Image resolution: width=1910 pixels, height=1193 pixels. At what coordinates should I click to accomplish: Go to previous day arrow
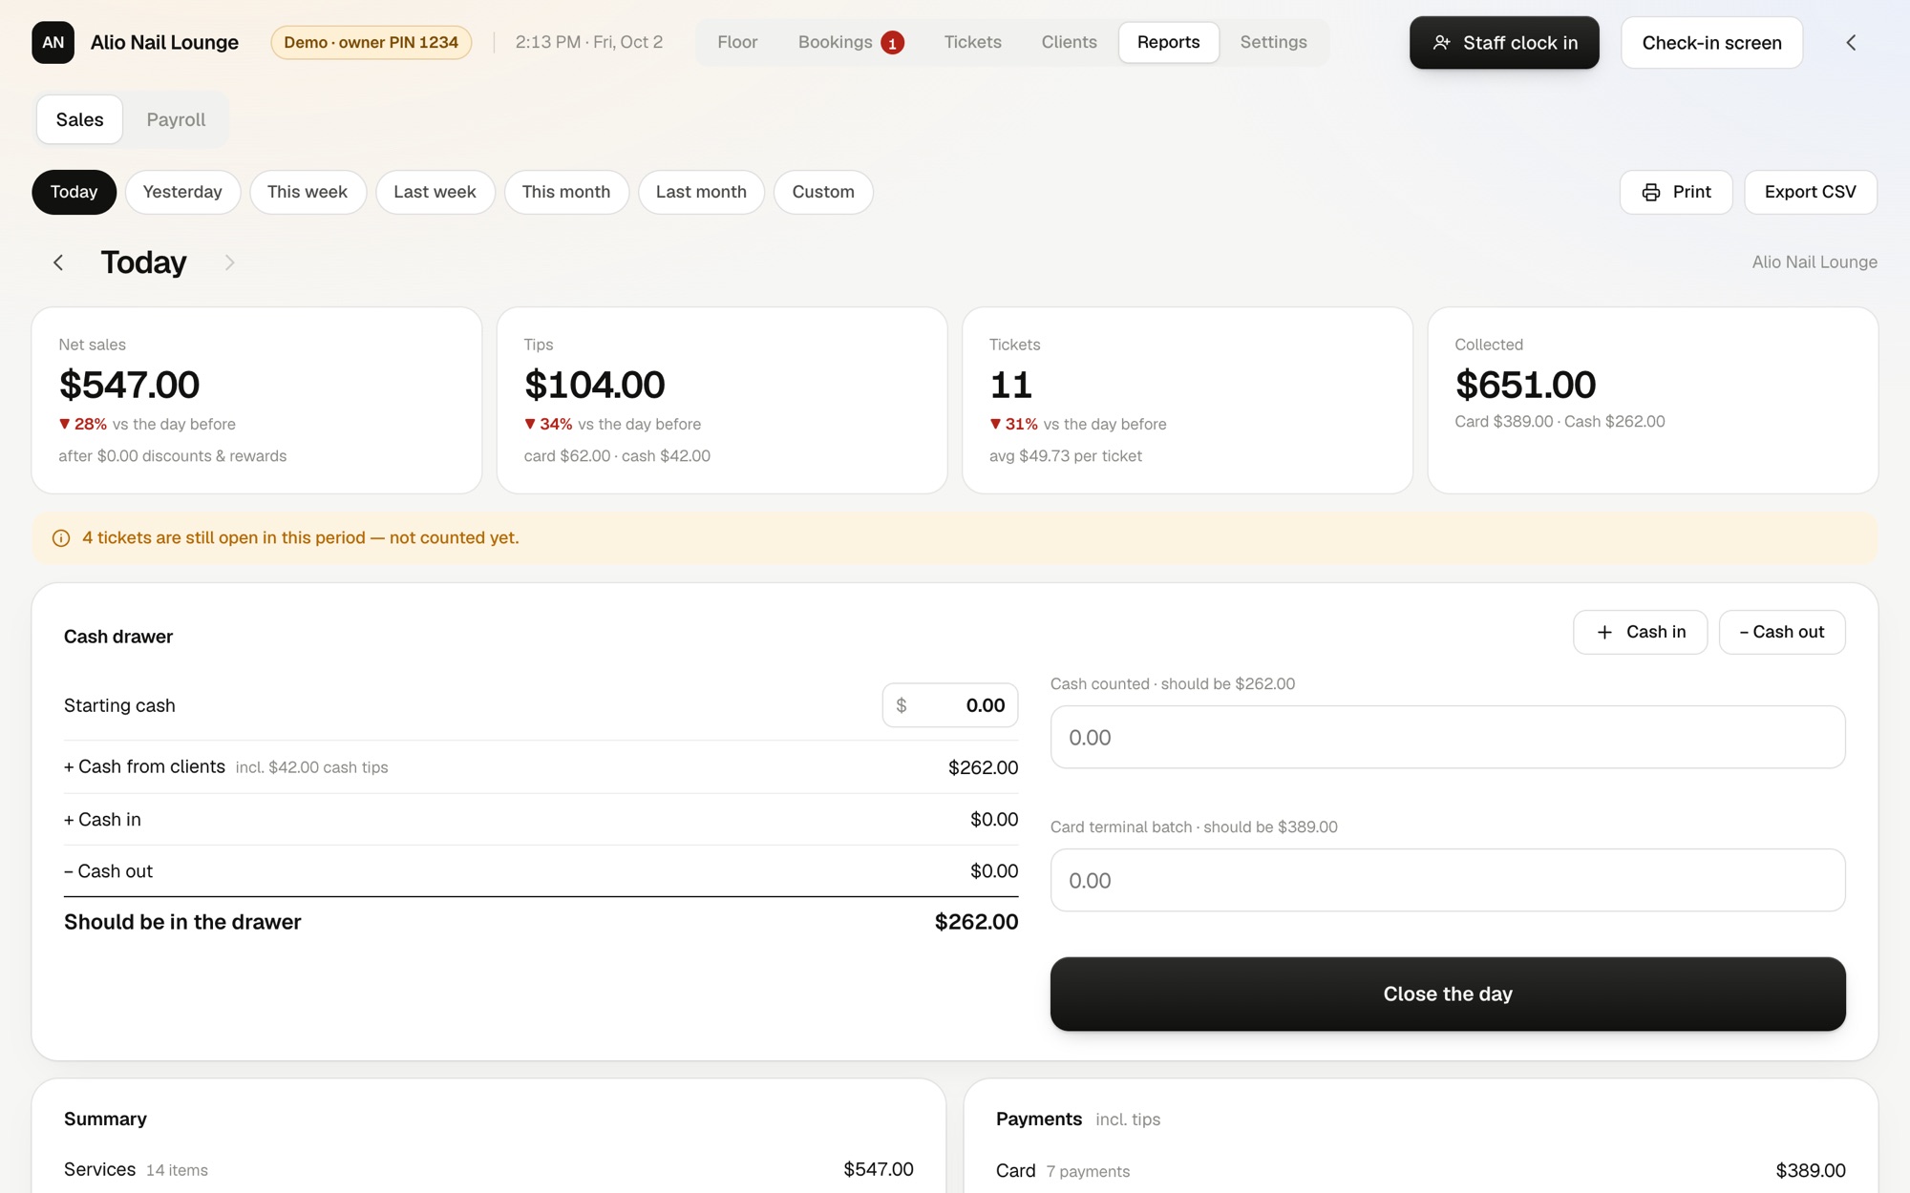58,262
